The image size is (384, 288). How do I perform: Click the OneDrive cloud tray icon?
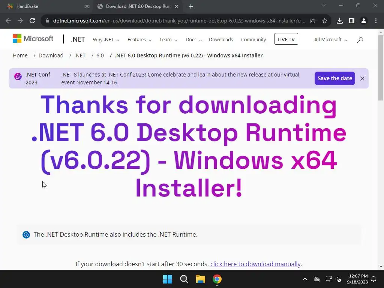(317, 279)
